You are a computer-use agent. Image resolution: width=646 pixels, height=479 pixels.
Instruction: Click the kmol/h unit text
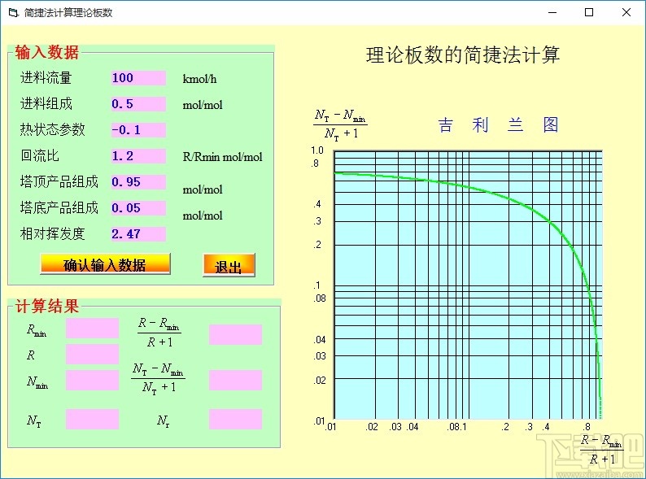point(200,79)
